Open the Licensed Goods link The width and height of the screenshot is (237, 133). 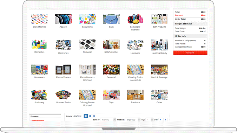click(38, 120)
